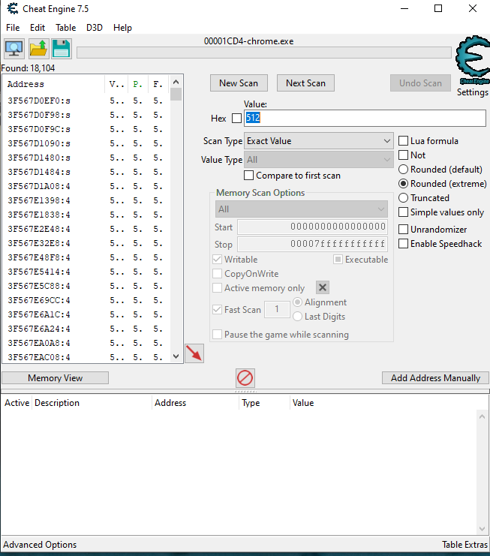Select address 3F567D0F98:s row
The height and width of the screenshot is (556, 490).
tap(86, 116)
